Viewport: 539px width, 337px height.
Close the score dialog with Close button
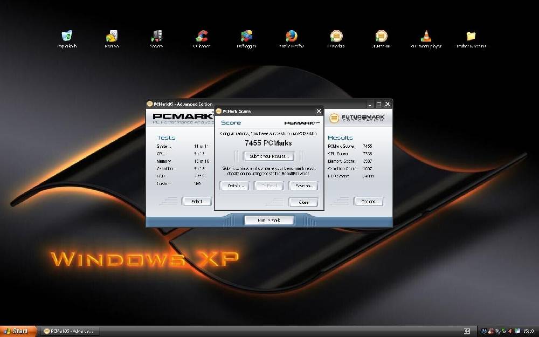click(x=303, y=202)
